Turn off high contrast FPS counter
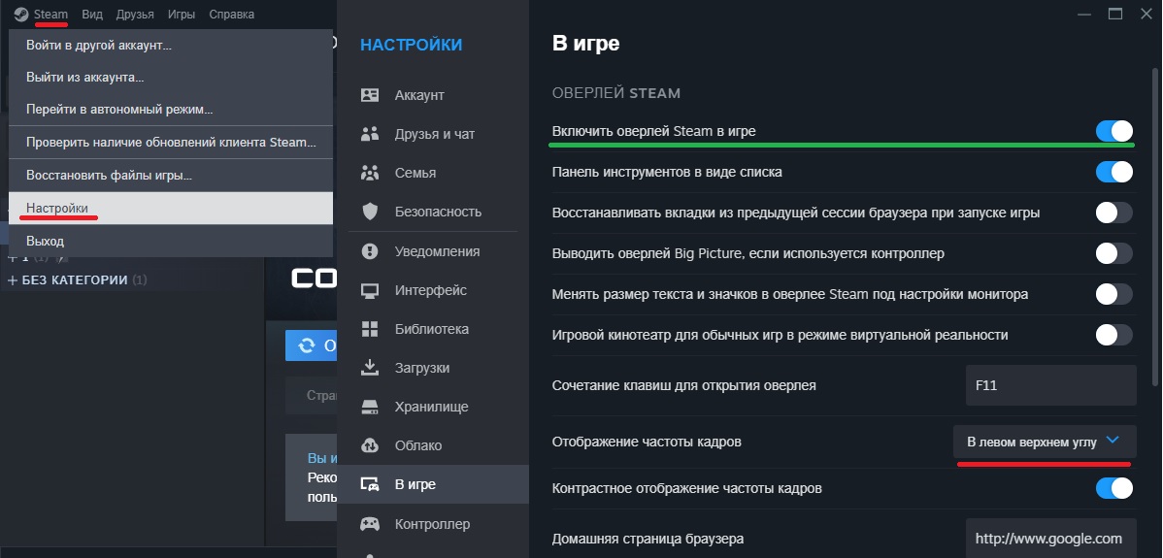This screenshot has height=558, width=1163. (x=1114, y=488)
